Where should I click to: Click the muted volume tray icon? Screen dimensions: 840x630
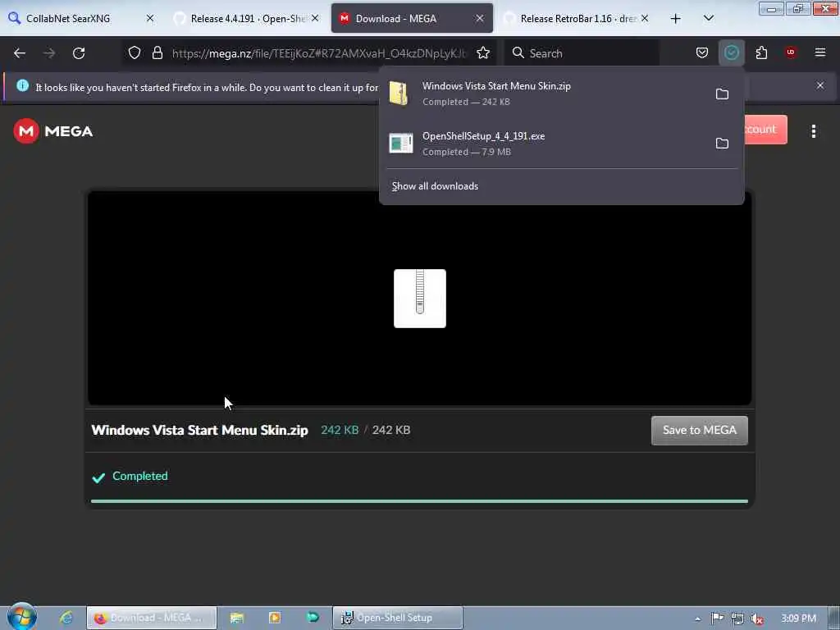click(757, 619)
